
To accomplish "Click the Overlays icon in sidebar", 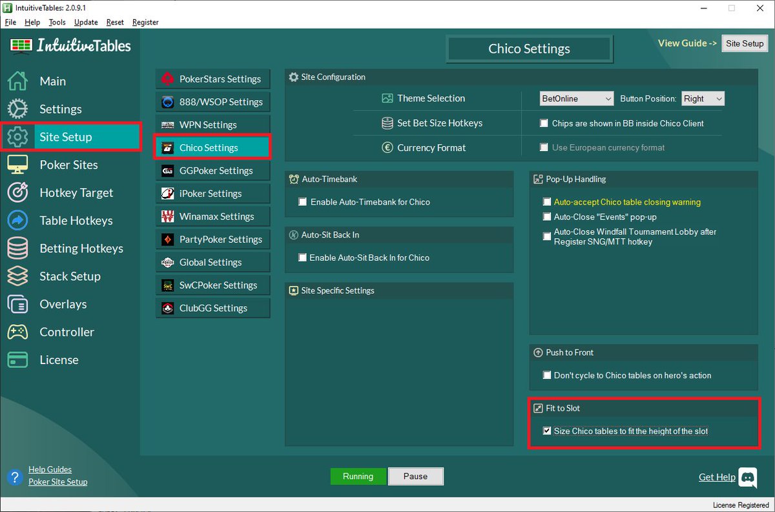I will 17,303.
